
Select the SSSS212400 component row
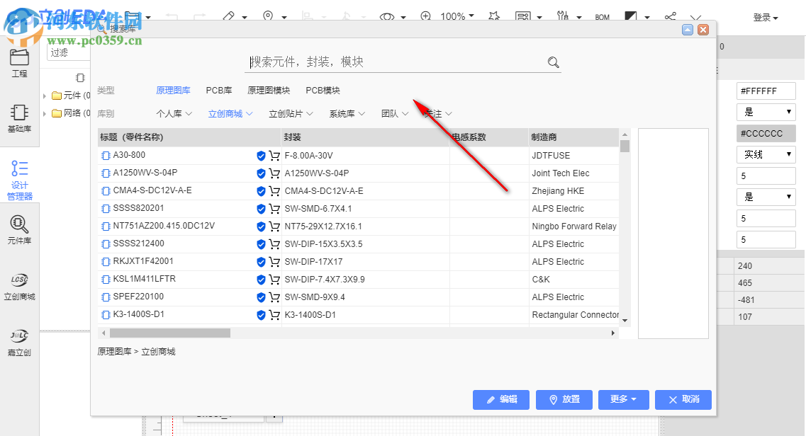tap(358, 244)
